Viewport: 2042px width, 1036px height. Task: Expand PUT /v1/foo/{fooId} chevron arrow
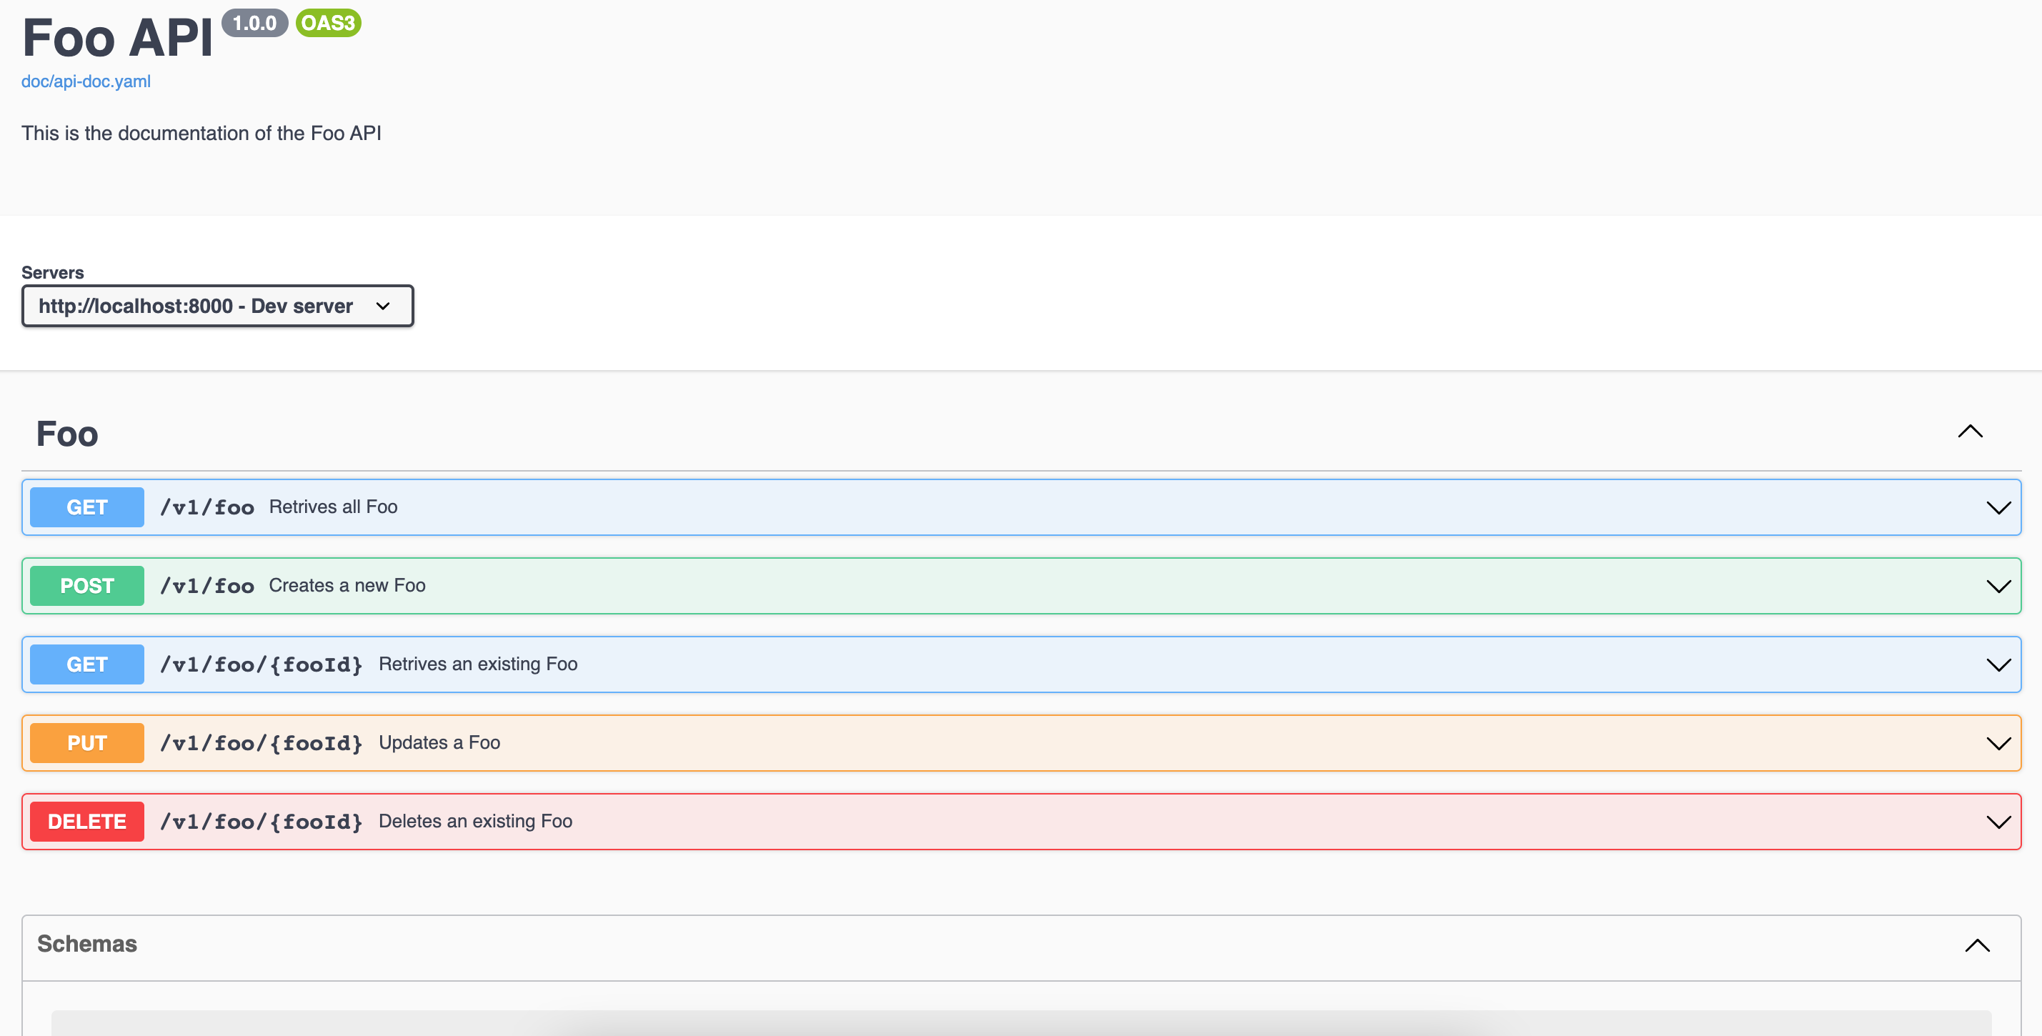(x=1998, y=743)
